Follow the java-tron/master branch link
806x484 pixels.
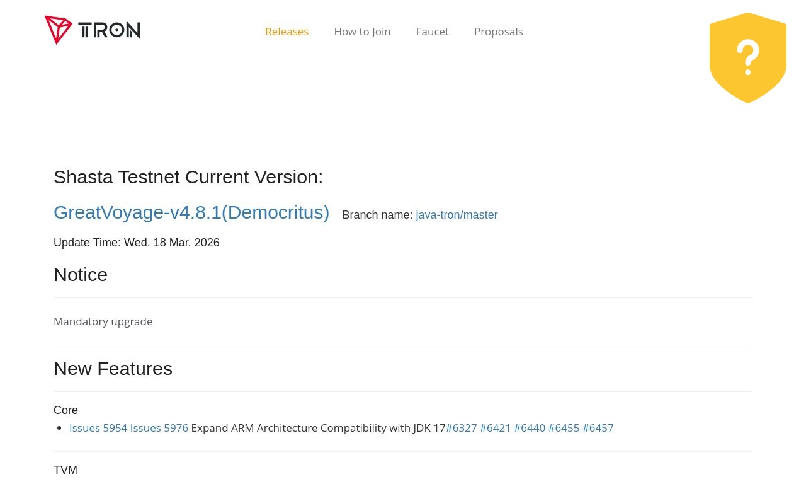[457, 215]
